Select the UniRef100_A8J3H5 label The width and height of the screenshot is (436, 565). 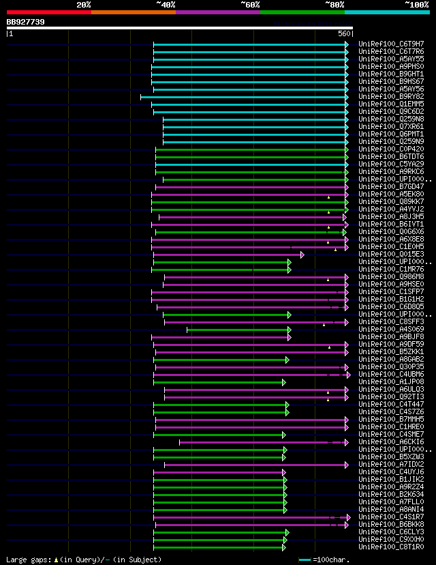coord(391,216)
